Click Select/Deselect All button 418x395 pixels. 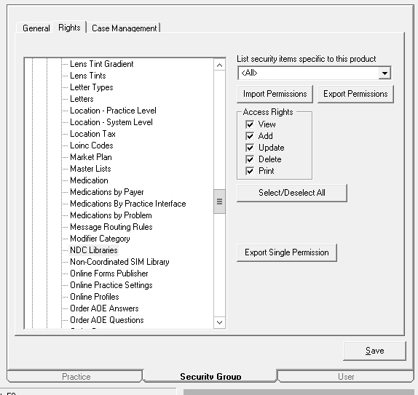pos(292,193)
